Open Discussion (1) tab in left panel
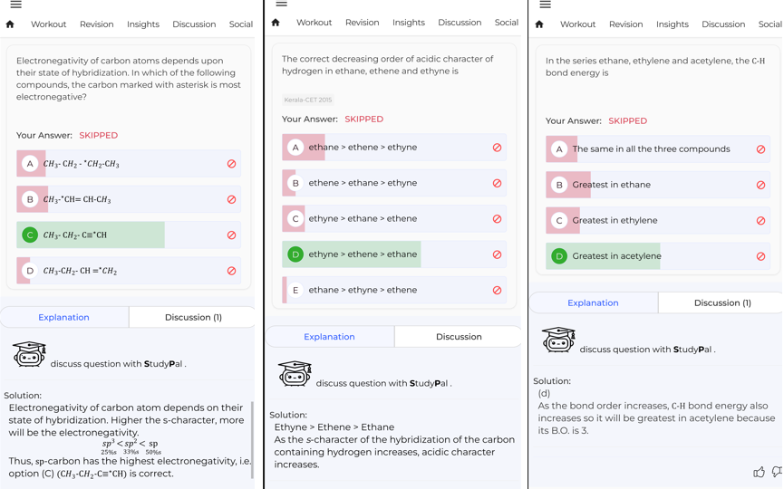 (193, 317)
